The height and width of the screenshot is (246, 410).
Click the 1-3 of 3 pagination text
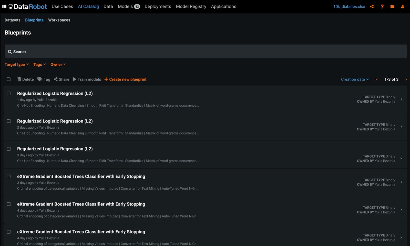pos(391,79)
